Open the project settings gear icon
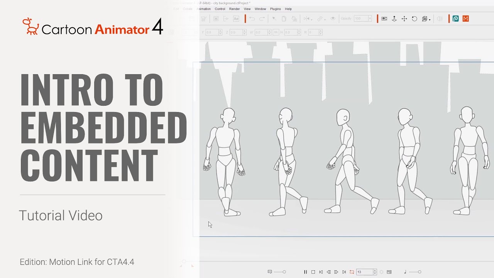Viewport: 494px width, 278px height. point(381,272)
